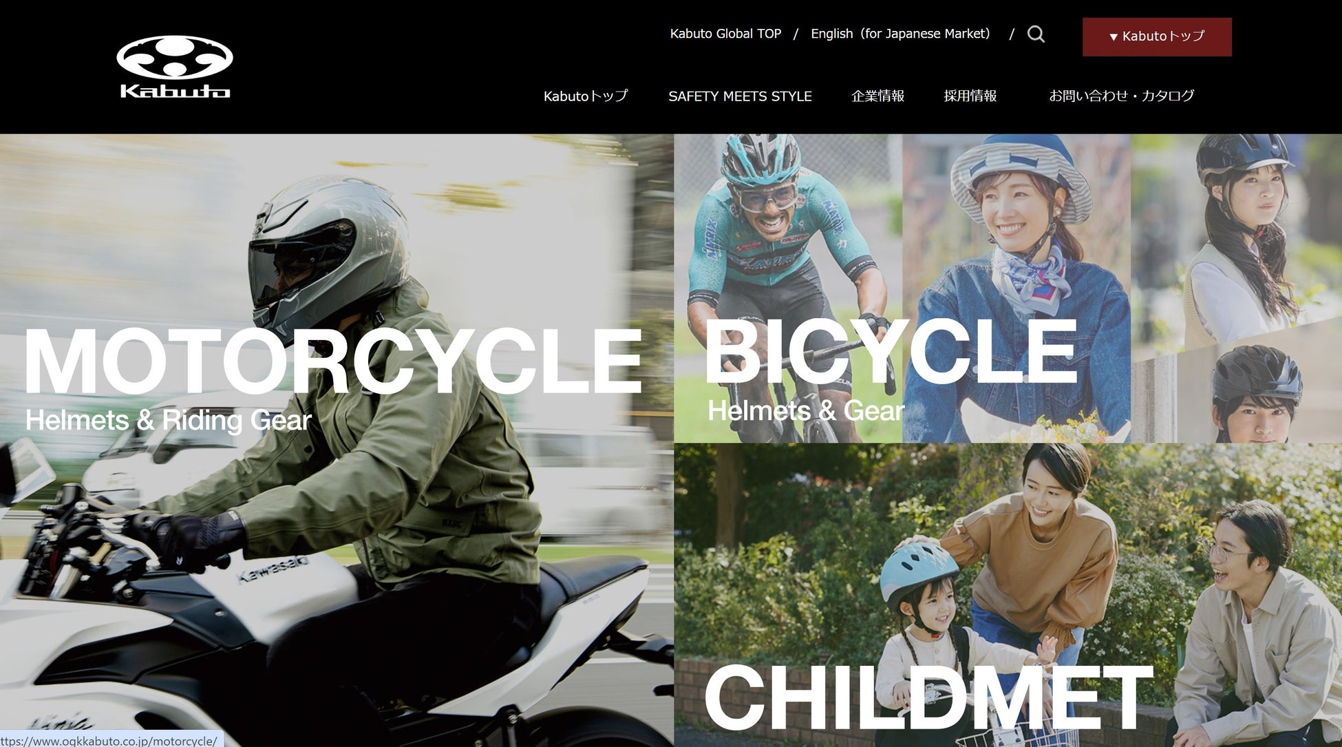Click the CHILDMET heading text
1342x747 pixels.
(928, 697)
